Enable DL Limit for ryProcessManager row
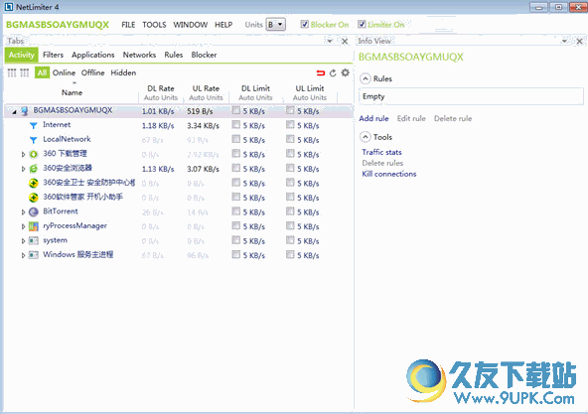 pos(235,225)
